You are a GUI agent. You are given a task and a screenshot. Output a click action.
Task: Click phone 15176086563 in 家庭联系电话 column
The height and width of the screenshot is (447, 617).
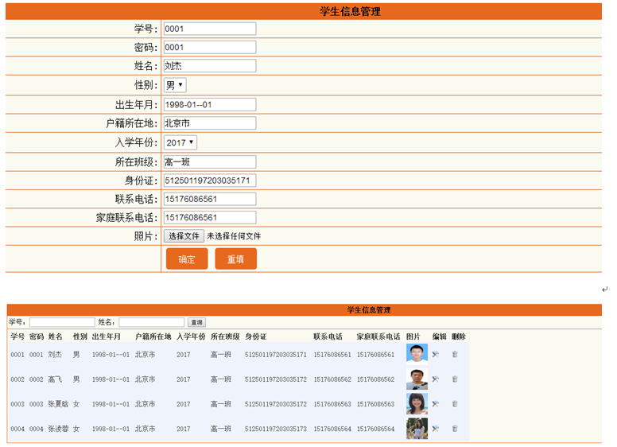pyautogui.click(x=376, y=404)
